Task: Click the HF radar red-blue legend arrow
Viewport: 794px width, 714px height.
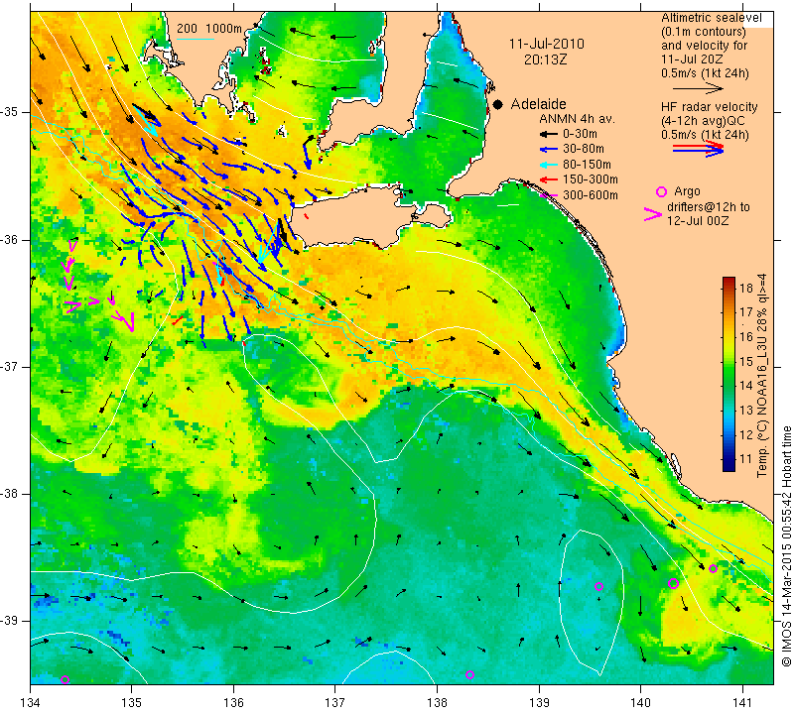Action: (698, 149)
